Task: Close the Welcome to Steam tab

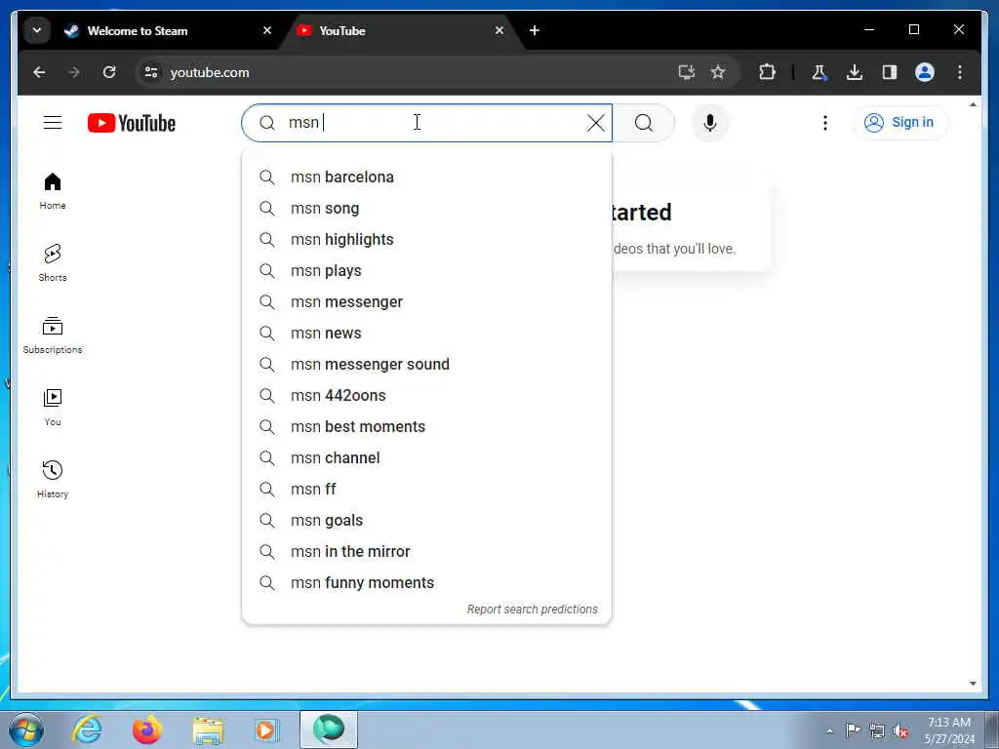Action: click(267, 30)
